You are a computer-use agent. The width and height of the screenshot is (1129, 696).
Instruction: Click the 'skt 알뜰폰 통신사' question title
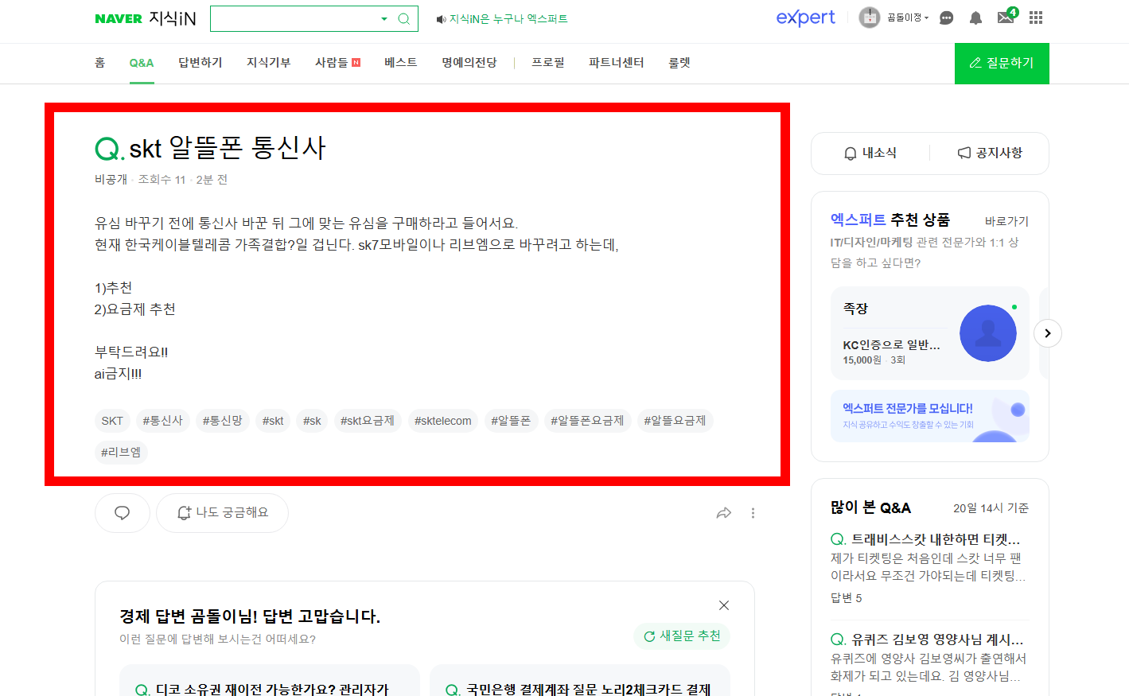(228, 148)
